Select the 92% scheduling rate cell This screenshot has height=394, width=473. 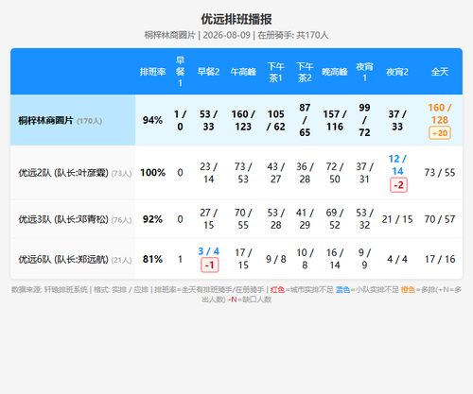click(x=152, y=219)
